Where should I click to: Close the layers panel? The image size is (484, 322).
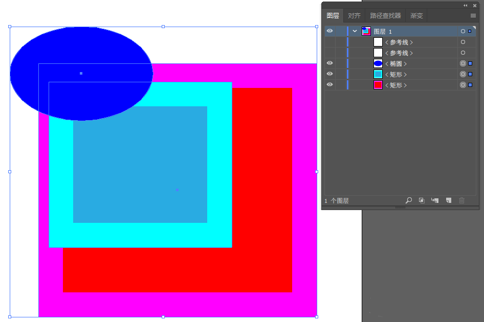(x=475, y=6)
